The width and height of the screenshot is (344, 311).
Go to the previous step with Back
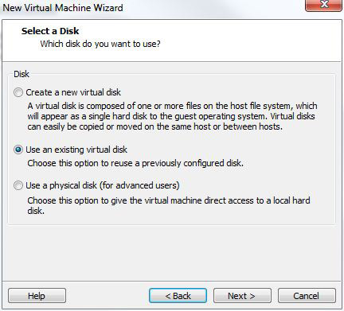click(x=178, y=296)
